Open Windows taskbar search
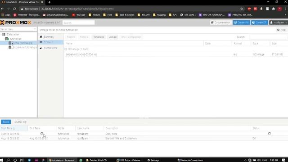Image resolution: width=288 pixels, height=162 pixels. coord(8,160)
